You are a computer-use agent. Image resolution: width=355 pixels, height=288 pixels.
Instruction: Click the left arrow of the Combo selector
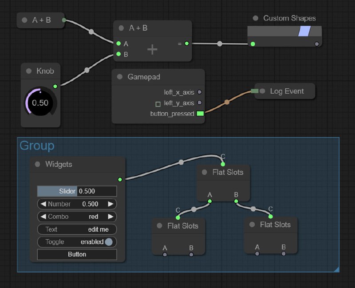pyautogui.click(x=42, y=217)
